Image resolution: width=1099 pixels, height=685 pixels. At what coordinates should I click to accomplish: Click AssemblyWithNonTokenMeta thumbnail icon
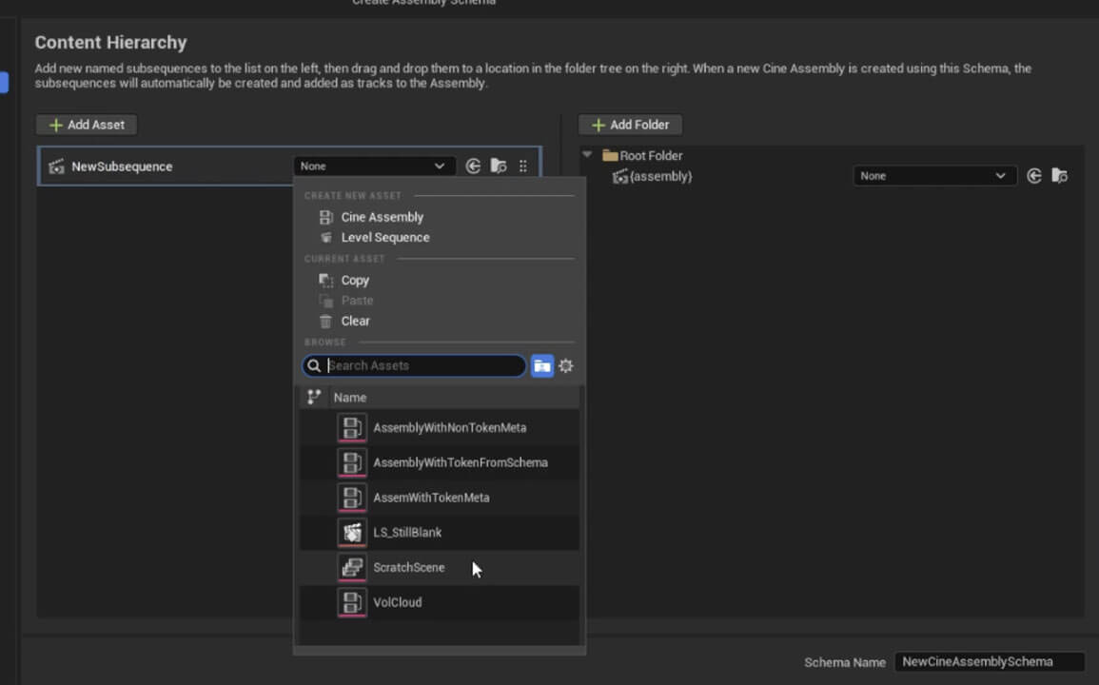click(352, 428)
